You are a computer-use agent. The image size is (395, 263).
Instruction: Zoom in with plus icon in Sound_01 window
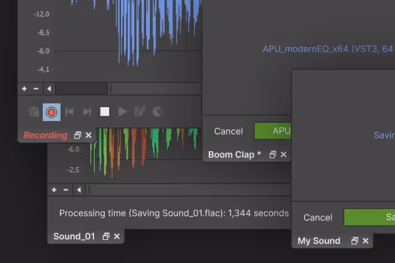click(54, 190)
